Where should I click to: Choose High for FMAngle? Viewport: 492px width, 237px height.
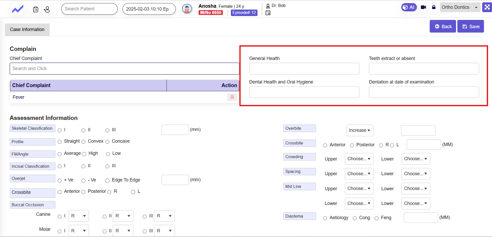84,154
